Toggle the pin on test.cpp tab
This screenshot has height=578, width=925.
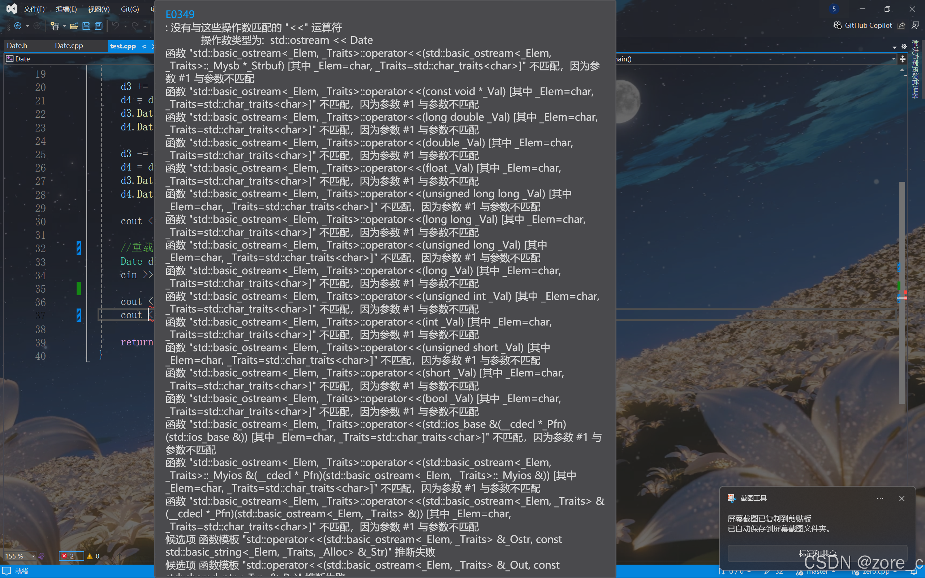(144, 46)
